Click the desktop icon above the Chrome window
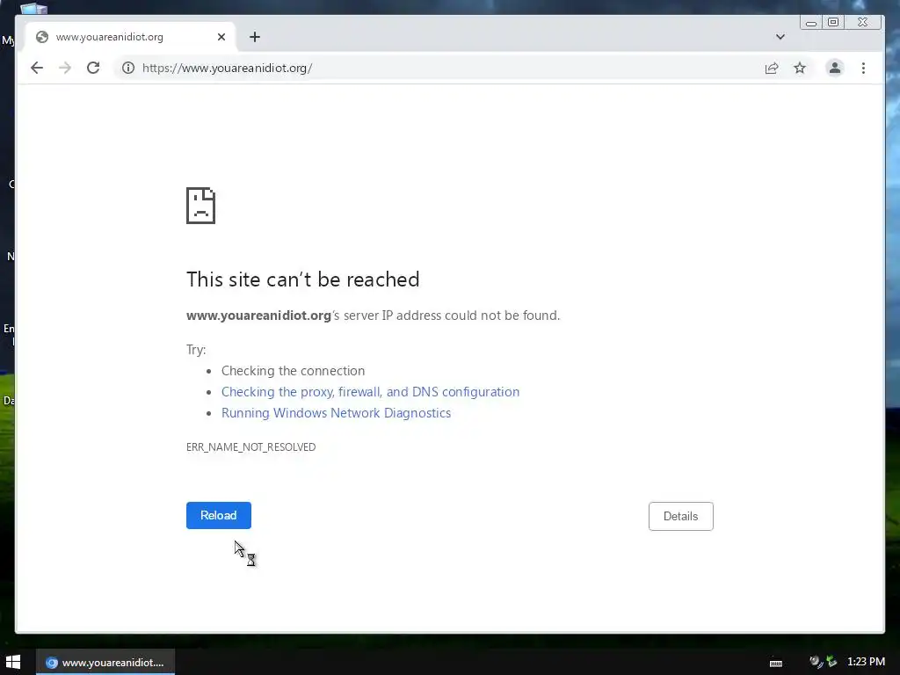900x675 pixels. tap(34, 8)
